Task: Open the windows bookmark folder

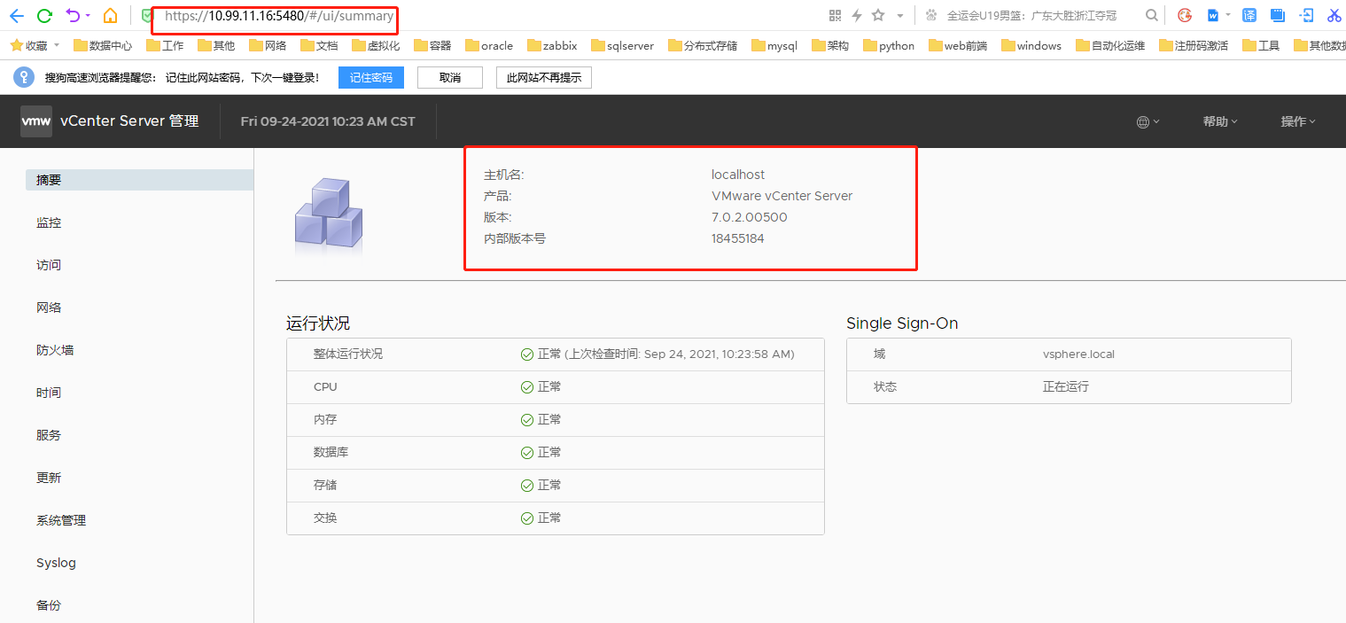Action: tap(1031, 45)
